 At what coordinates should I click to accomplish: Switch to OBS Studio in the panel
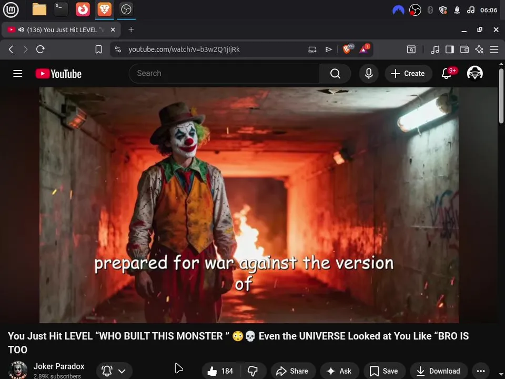coord(126,9)
